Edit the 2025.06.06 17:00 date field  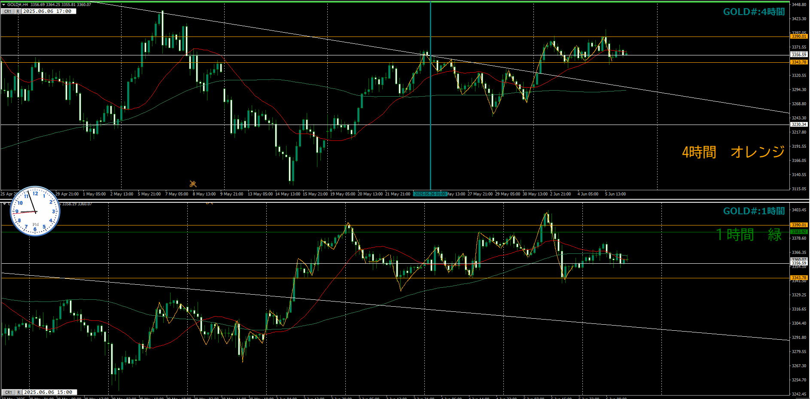click(x=49, y=12)
